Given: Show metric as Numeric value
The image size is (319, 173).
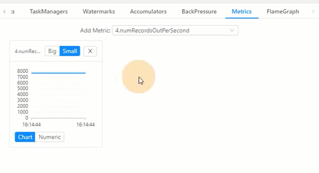Looking at the screenshot, I should click(x=50, y=137).
